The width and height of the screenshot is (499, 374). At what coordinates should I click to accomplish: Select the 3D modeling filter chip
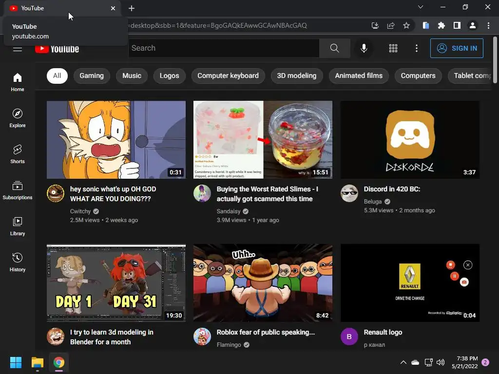(x=297, y=75)
